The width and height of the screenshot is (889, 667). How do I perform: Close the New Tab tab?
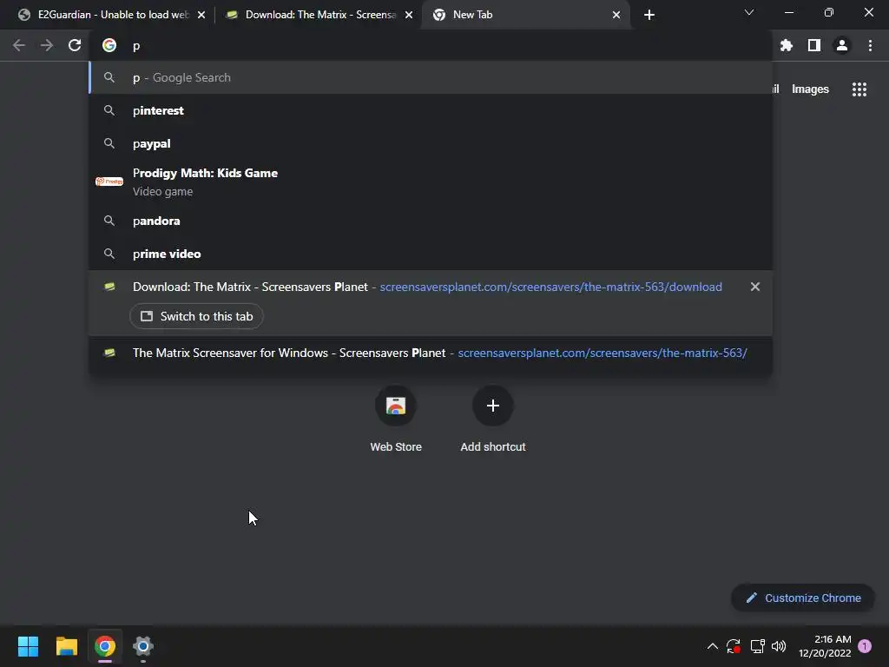click(616, 15)
